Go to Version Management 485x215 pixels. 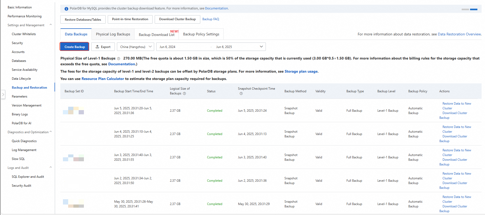pyautogui.click(x=26, y=105)
